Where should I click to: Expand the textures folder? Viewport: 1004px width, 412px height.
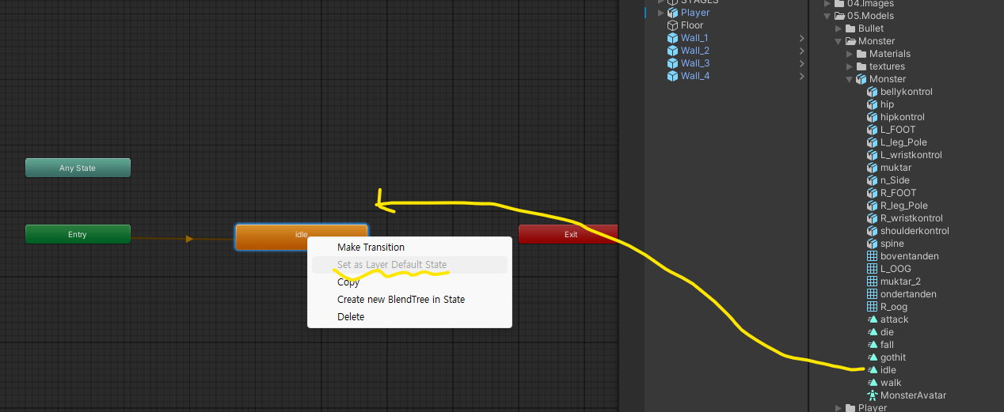(850, 66)
